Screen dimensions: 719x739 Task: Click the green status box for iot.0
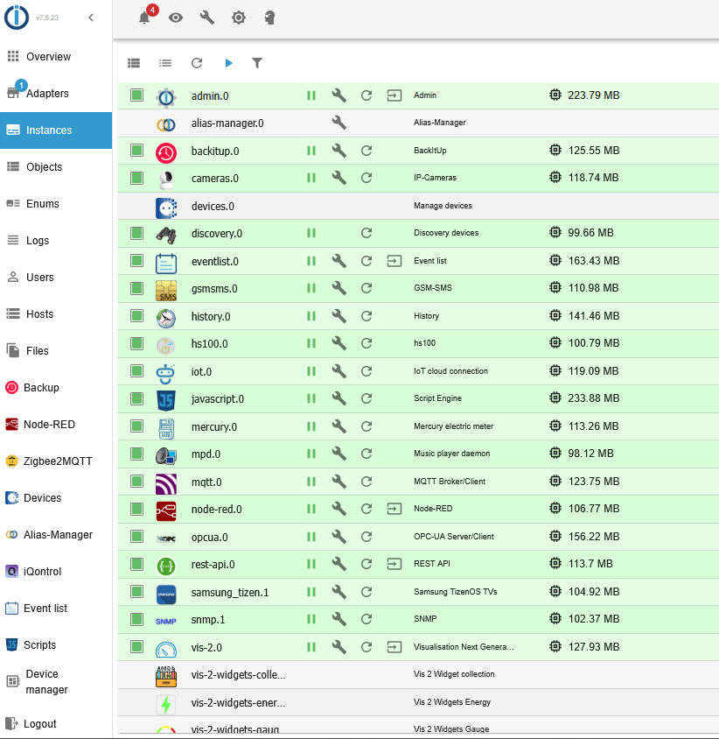(137, 371)
